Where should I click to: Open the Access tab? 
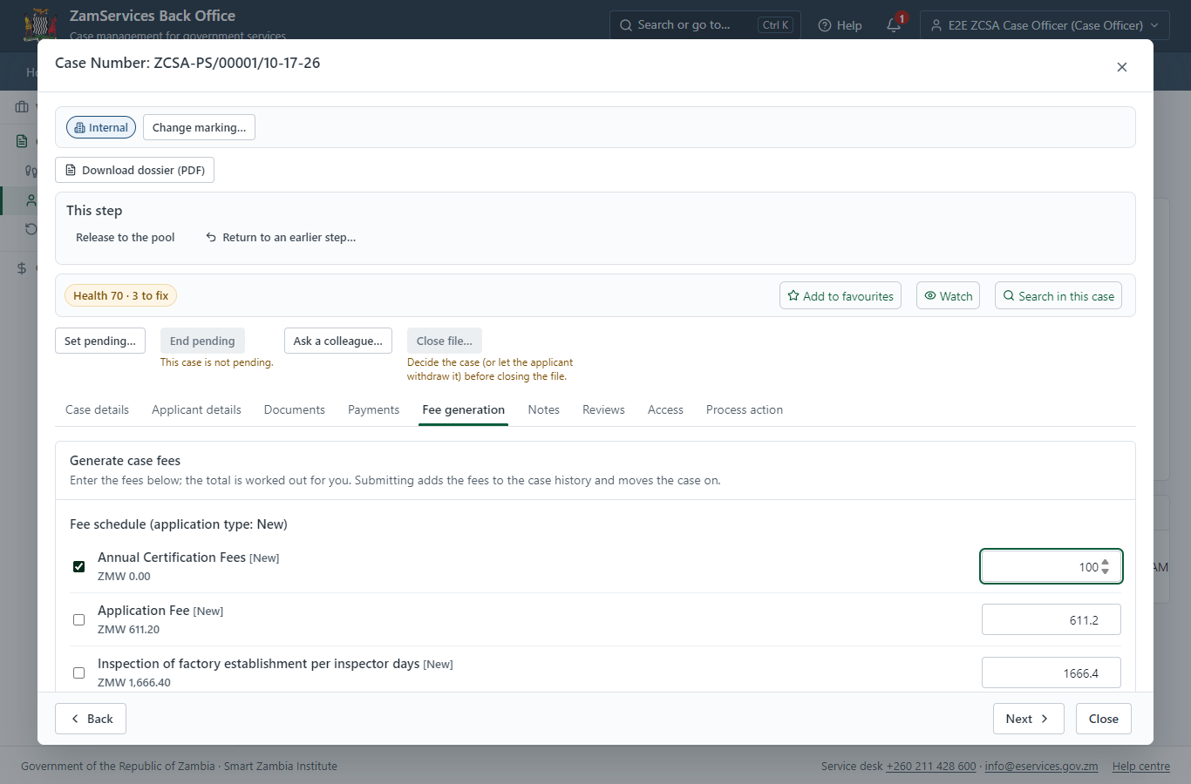[665, 409]
